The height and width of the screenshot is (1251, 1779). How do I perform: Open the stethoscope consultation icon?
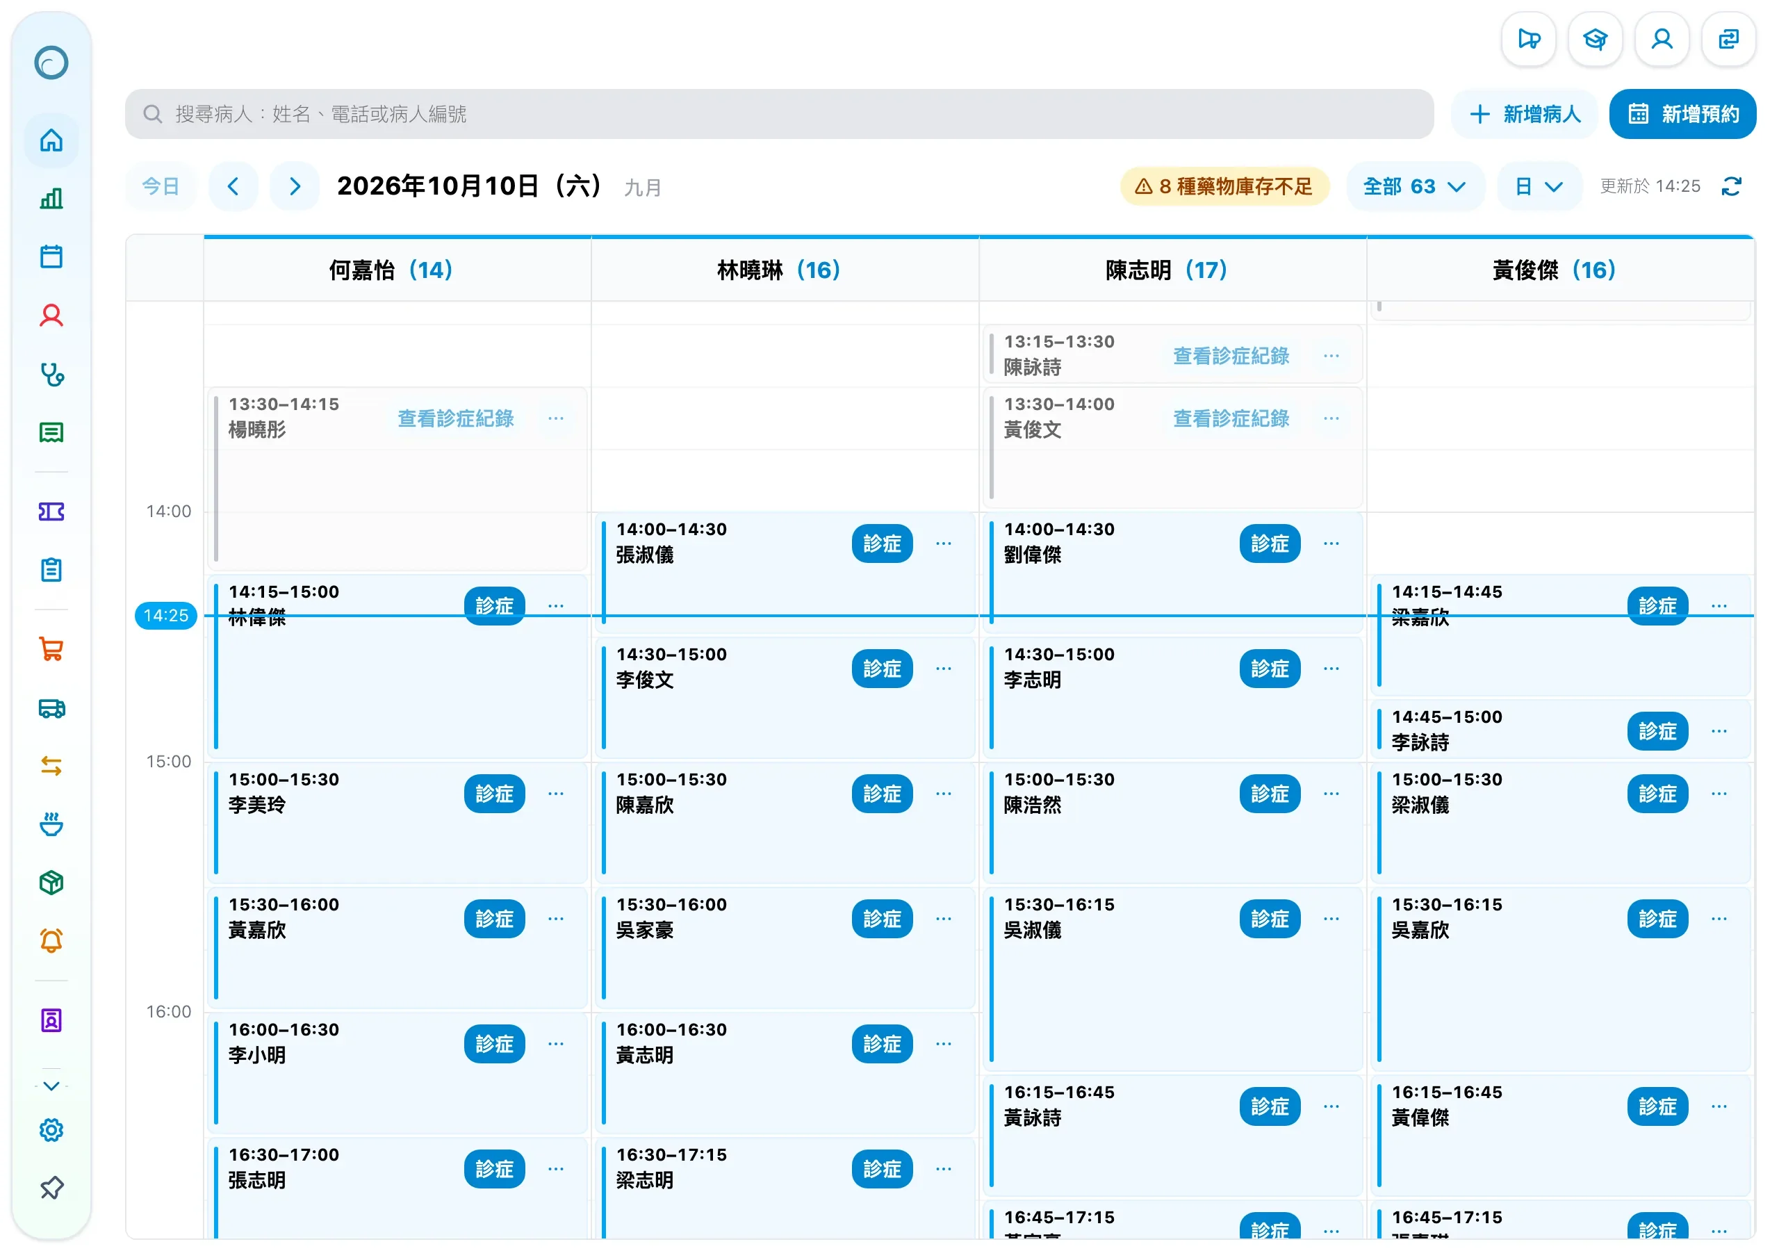click(x=51, y=375)
